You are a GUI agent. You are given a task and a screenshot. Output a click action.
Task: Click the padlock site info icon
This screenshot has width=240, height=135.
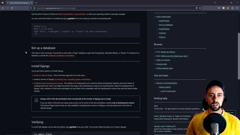point(34,8)
